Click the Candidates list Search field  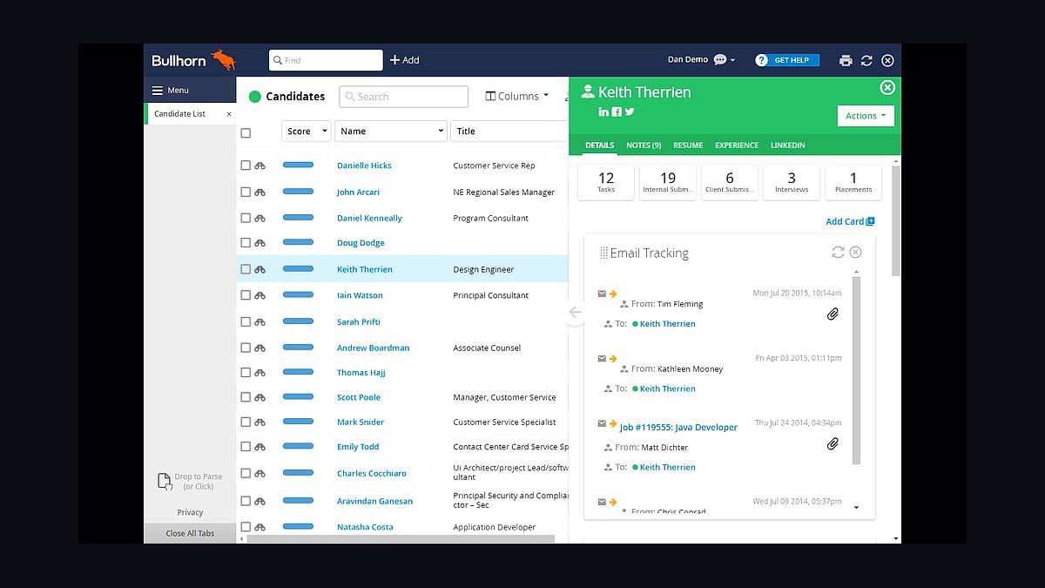(403, 97)
